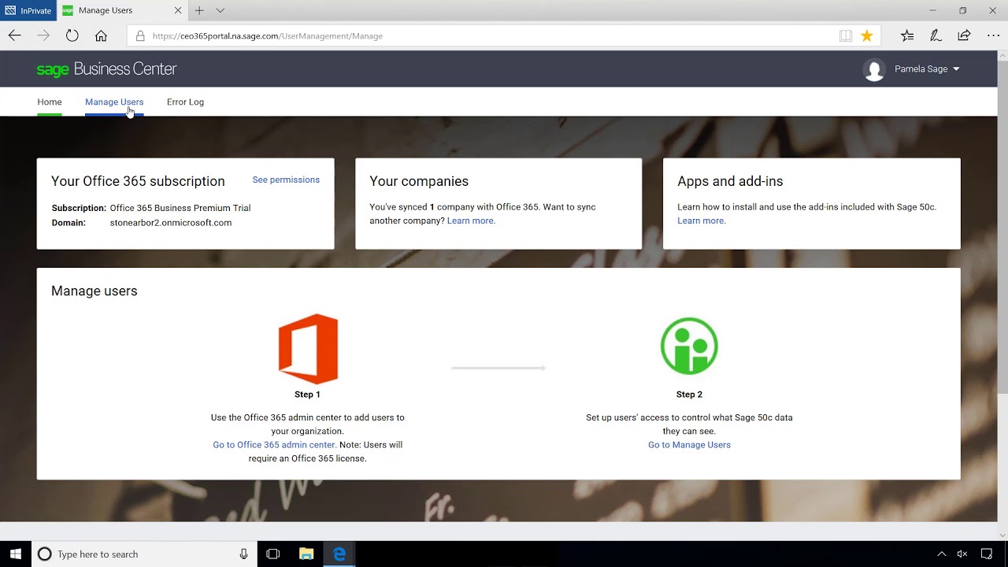Close the Manage Users browser tab
1008x567 pixels.
[x=178, y=10]
